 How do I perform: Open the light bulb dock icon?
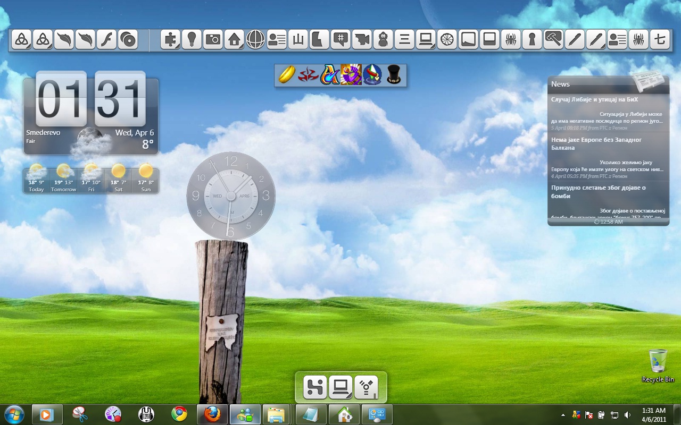(x=192, y=40)
